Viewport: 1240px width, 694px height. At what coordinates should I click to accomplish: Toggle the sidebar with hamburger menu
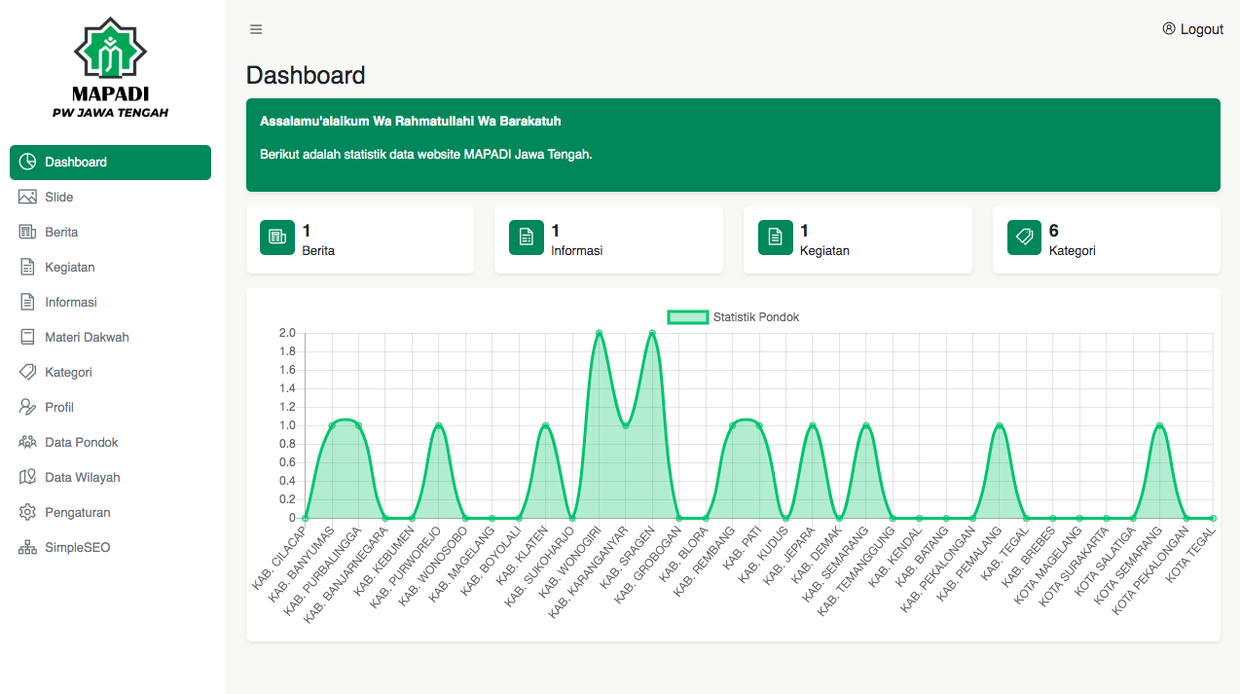256,29
